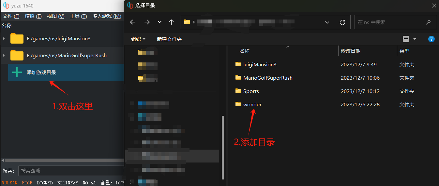This screenshot has height=186, width=439.
Task: Click the forward arrow in the folder dialog
Action: [147, 22]
